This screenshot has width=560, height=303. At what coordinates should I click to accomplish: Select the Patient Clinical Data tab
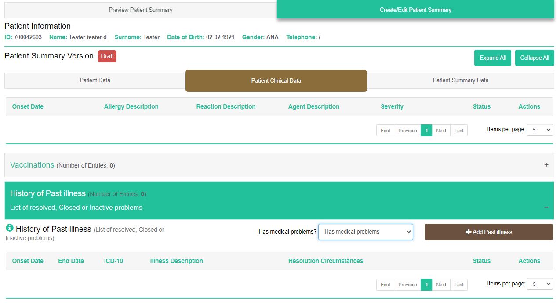276,81
